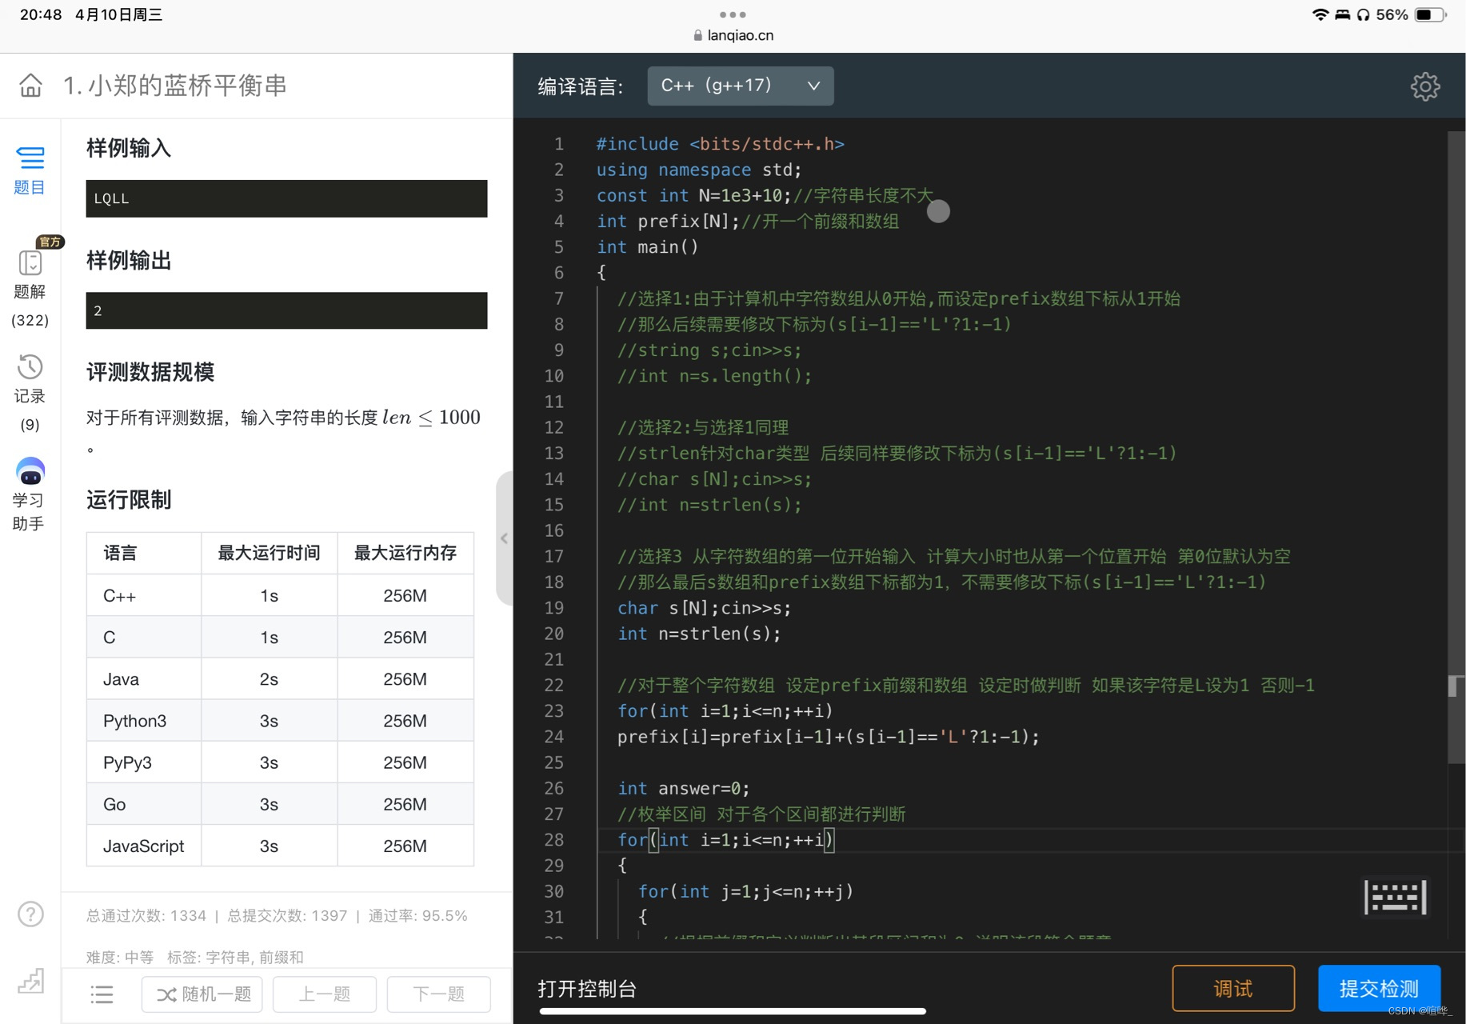Screen dimensions: 1466x1024
Task: Collapse the problem panel with the arrow handle
Action: [504, 538]
